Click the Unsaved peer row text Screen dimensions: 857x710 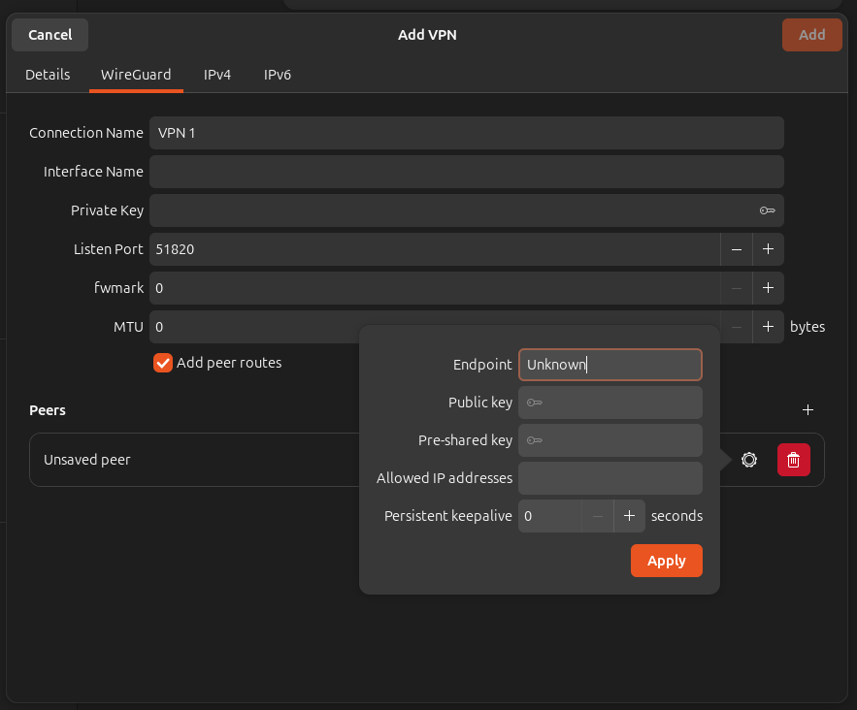[87, 460]
